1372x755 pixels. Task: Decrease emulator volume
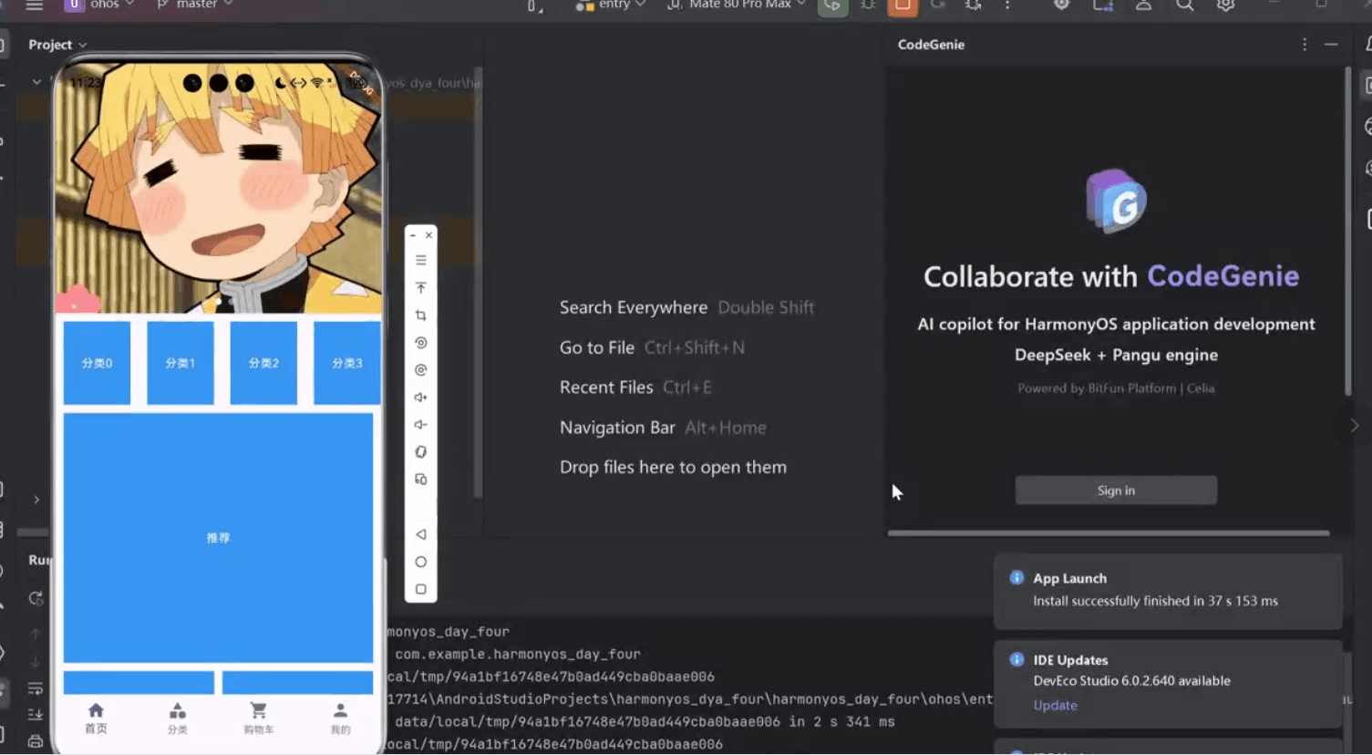420,425
